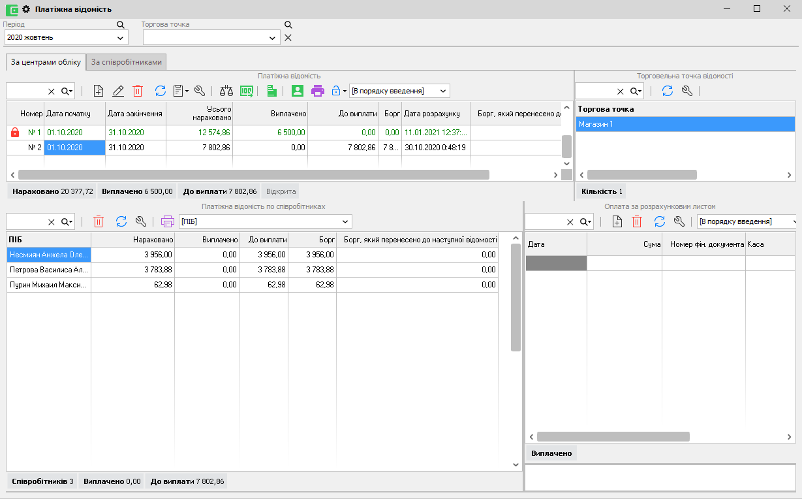Delete selected payroll sheet with red trash icon

pos(138,91)
